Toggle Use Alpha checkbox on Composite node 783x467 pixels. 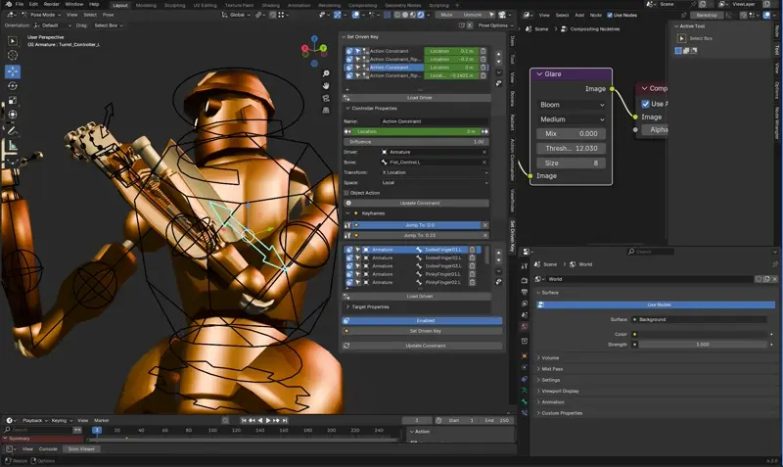[645, 104]
